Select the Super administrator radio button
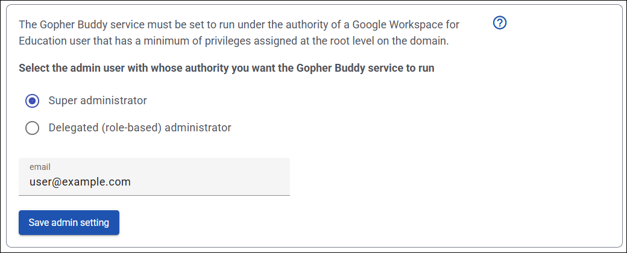 pyautogui.click(x=32, y=101)
